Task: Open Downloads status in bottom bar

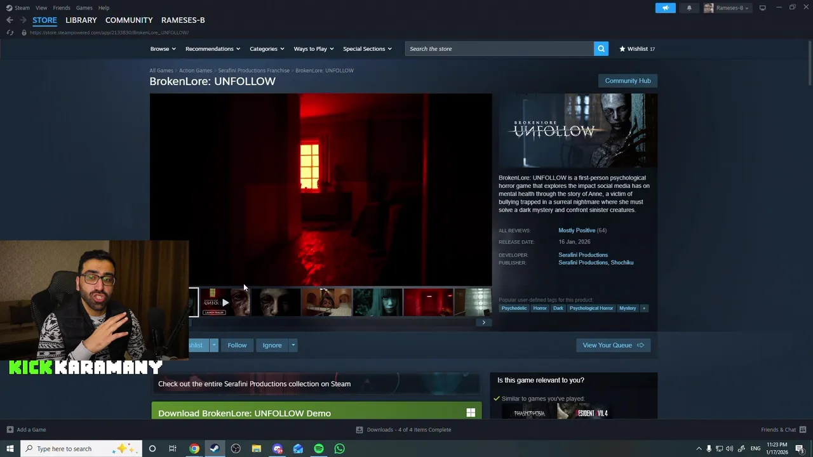Action: [x=403, y=430]
